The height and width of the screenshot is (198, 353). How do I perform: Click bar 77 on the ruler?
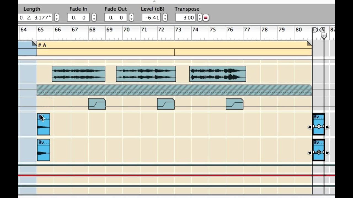point(247,29)
